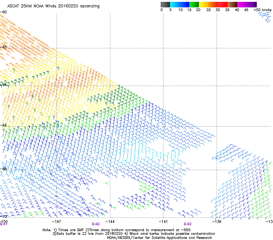Screen dimensions: 273x240
Task: Click the '>50 knots' legend label
Action: pyautogui.click(x=262, y=10)
